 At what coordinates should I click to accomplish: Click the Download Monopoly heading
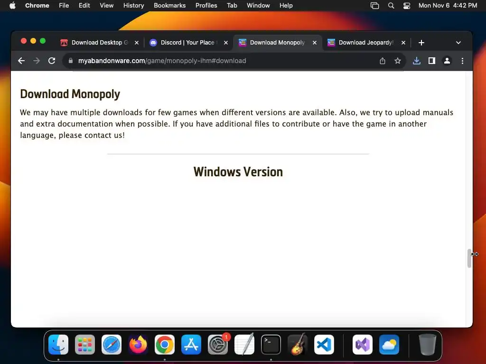[x=70, y=94]
